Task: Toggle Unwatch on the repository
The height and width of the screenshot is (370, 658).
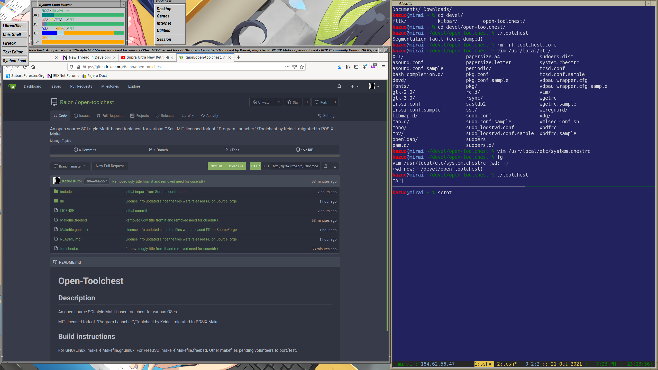Action: [x=262, y=102]
